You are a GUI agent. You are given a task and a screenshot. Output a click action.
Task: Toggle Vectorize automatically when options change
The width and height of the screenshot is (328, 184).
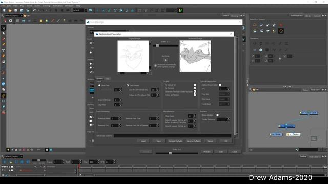(x=155, y=66)
